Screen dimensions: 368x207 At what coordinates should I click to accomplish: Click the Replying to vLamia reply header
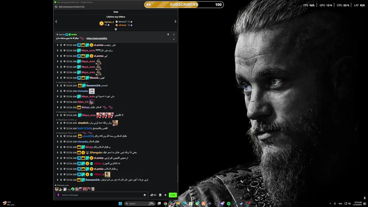tap(66, 120)
